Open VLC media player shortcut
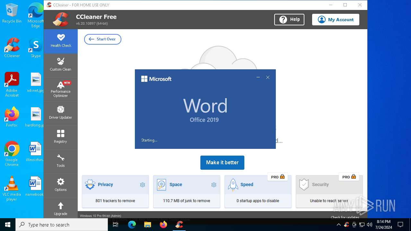The width and height of the screenshot is (411, 231). 12,189
